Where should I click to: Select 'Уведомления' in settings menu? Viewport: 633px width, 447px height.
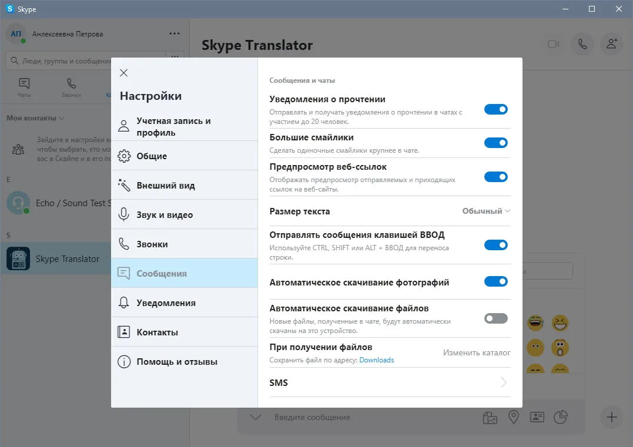click(185, 303)
